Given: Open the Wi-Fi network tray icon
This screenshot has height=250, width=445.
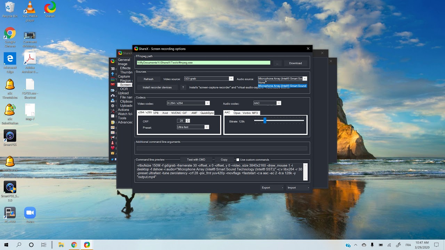Looking at the screenshot, I should click(389, 245).
